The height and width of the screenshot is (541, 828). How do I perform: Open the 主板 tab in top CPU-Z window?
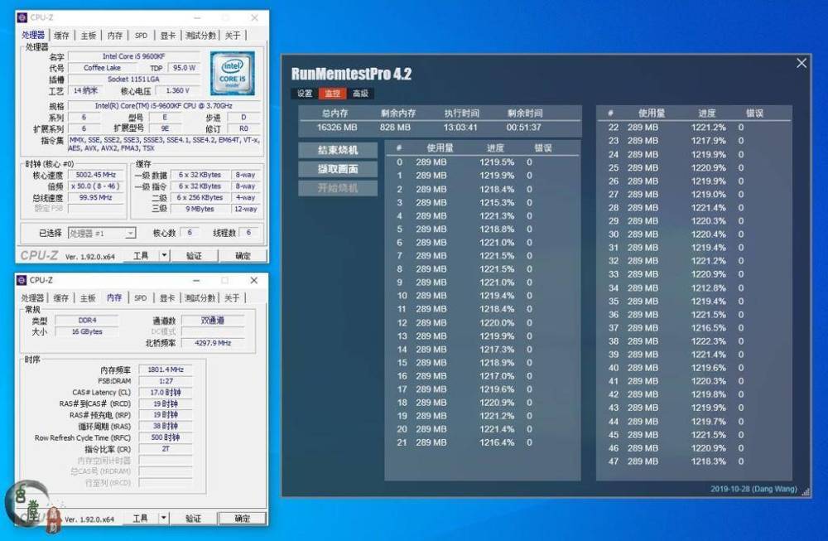pos(89,36)
